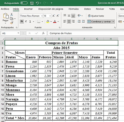Click the Format Painter brush icon

[12, 23]
